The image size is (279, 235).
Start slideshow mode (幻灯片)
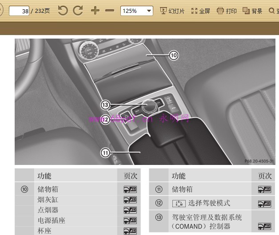tap(172, 11)
